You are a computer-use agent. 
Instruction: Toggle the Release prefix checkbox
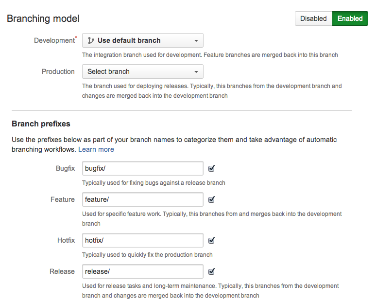click(x=211, y=271)
